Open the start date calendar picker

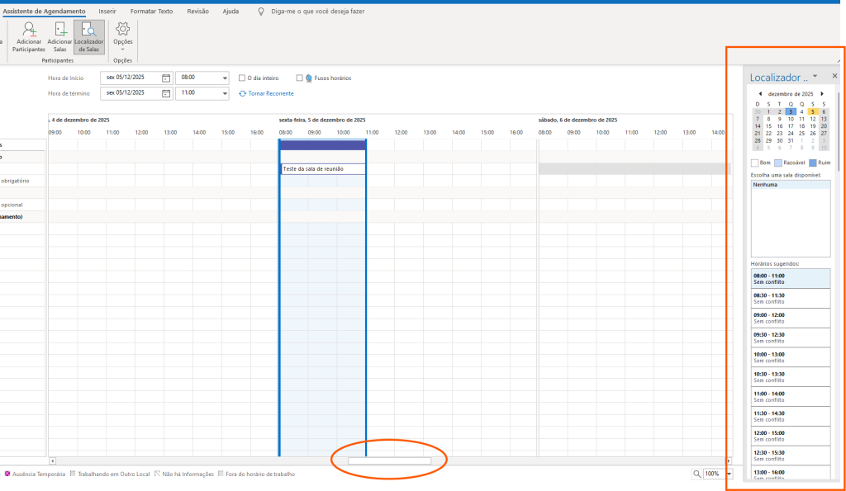coord(166,78)
